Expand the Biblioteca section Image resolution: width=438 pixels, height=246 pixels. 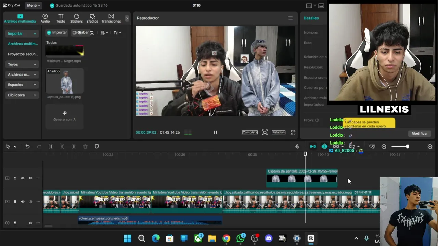pyautogui.click(x=22, y=95)
